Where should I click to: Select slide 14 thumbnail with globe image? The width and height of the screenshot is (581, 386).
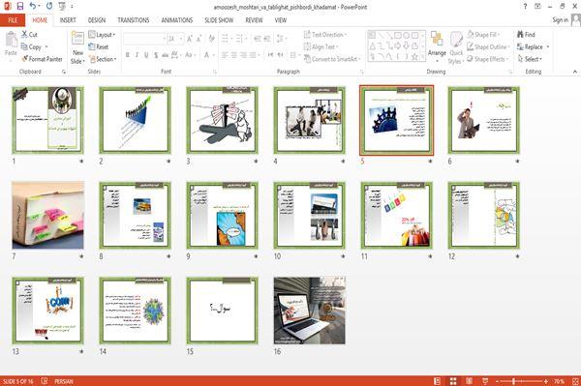pos(135,311)
